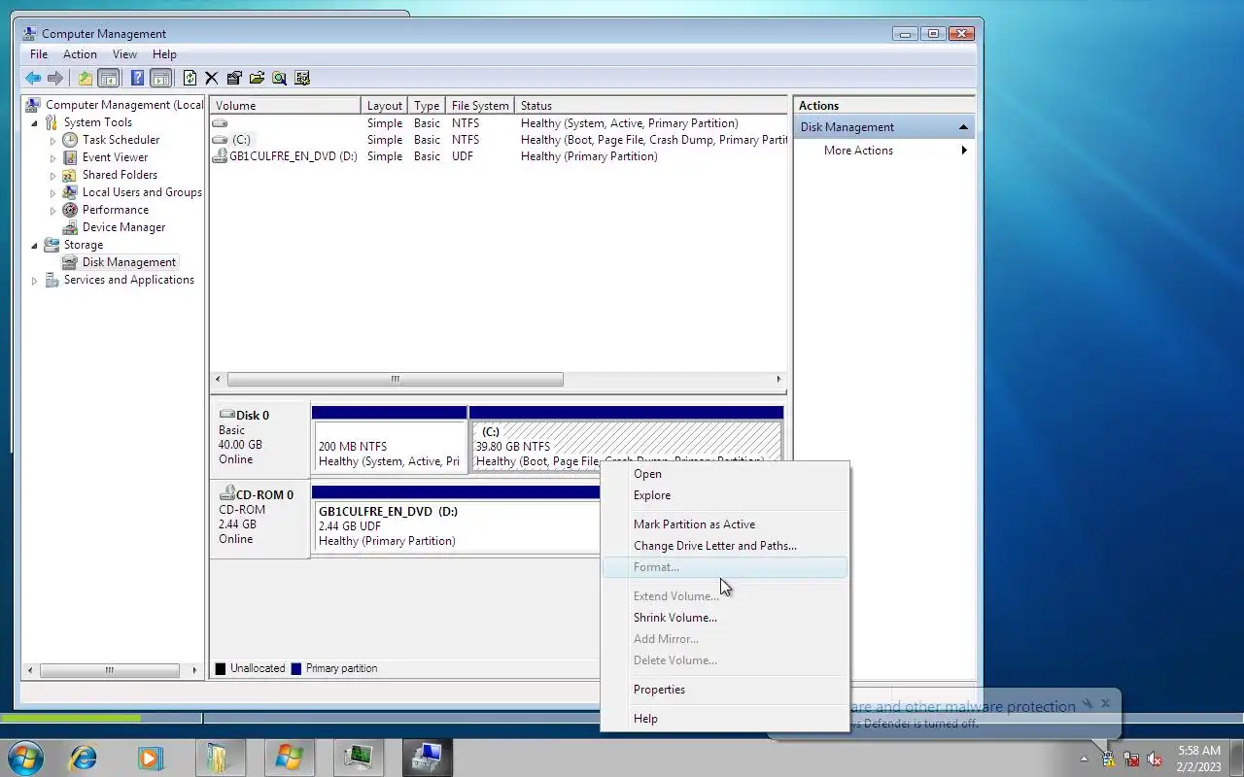Expand the Event Viewer node
The height and width of the screenshot is (777, 1244).
[x=53, y=157]
